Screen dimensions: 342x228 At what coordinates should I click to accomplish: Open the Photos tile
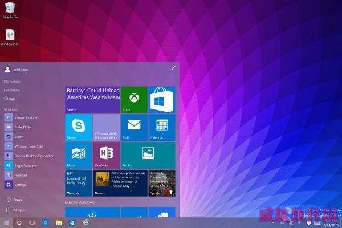pyautogui.click(x=148, y=156)
